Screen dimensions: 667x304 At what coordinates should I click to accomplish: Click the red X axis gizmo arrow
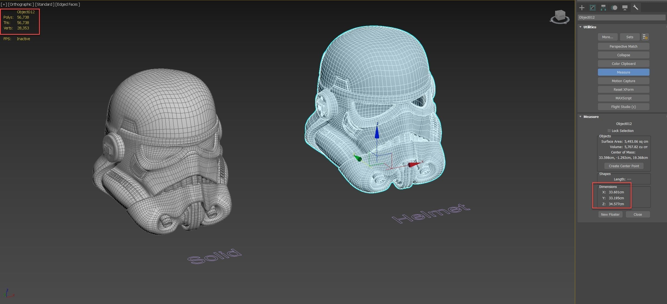[414, 164]
